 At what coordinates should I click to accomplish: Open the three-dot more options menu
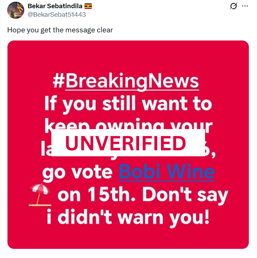tap(245, 6)
